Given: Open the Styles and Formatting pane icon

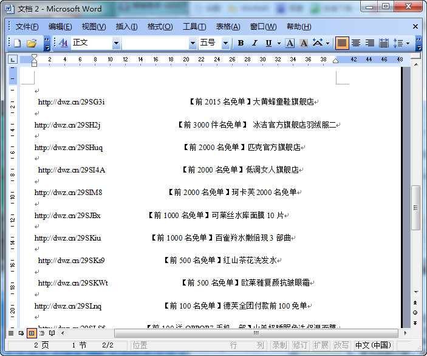Looking at the screenshot, I should (x=63, y=43).
